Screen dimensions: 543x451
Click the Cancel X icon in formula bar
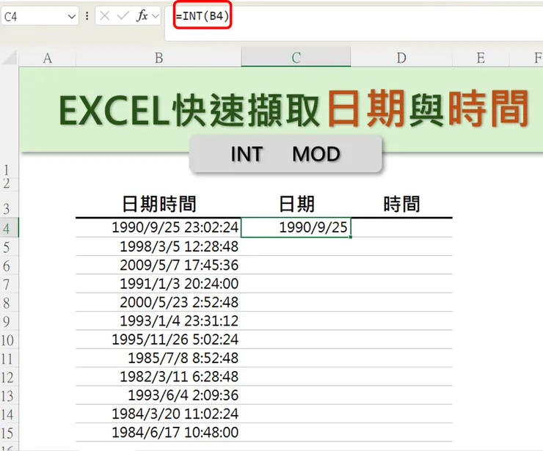[105, 15]
